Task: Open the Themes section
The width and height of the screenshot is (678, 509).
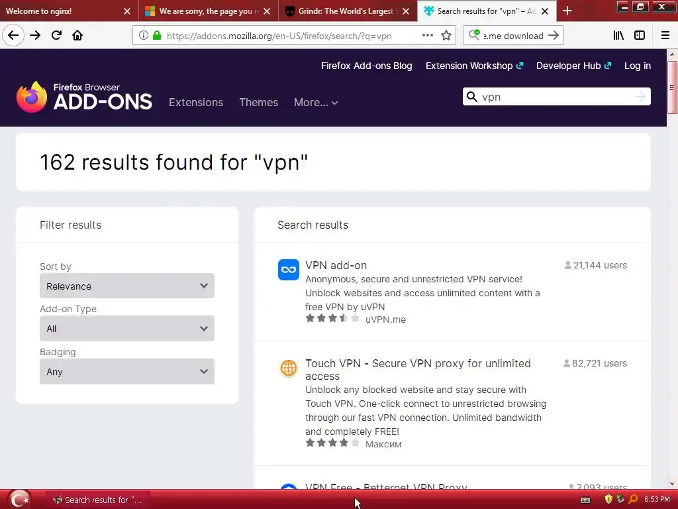Action: tap(259, 102)
